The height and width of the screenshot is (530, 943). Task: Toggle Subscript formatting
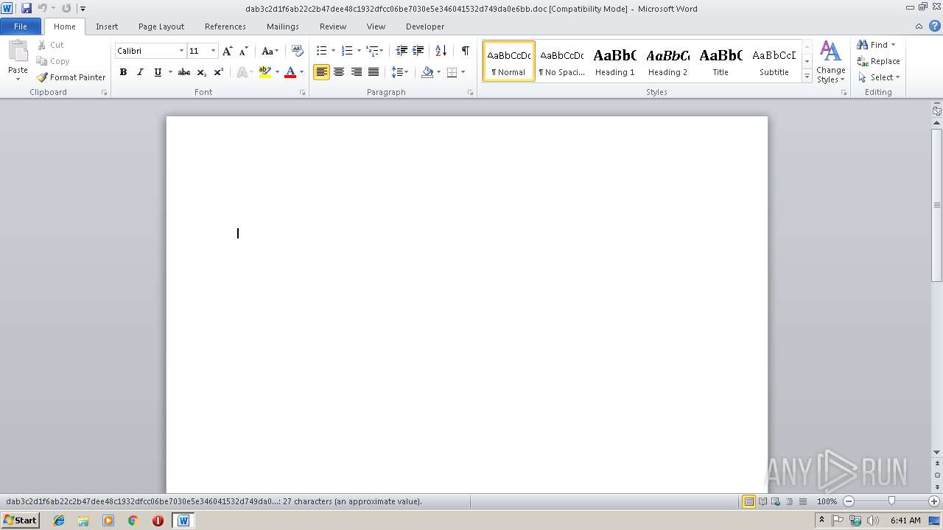[x=201, y=72]
